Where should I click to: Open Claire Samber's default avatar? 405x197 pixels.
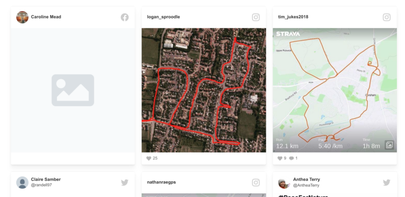point(22,183)
